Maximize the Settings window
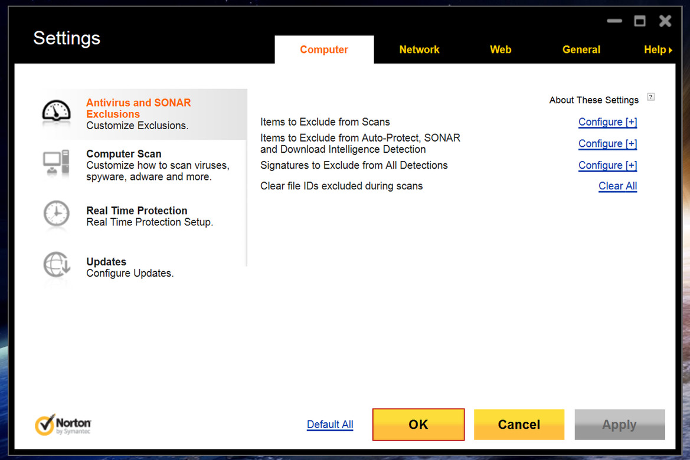Screen dimensions: 690x460 [x=640, y=21]
